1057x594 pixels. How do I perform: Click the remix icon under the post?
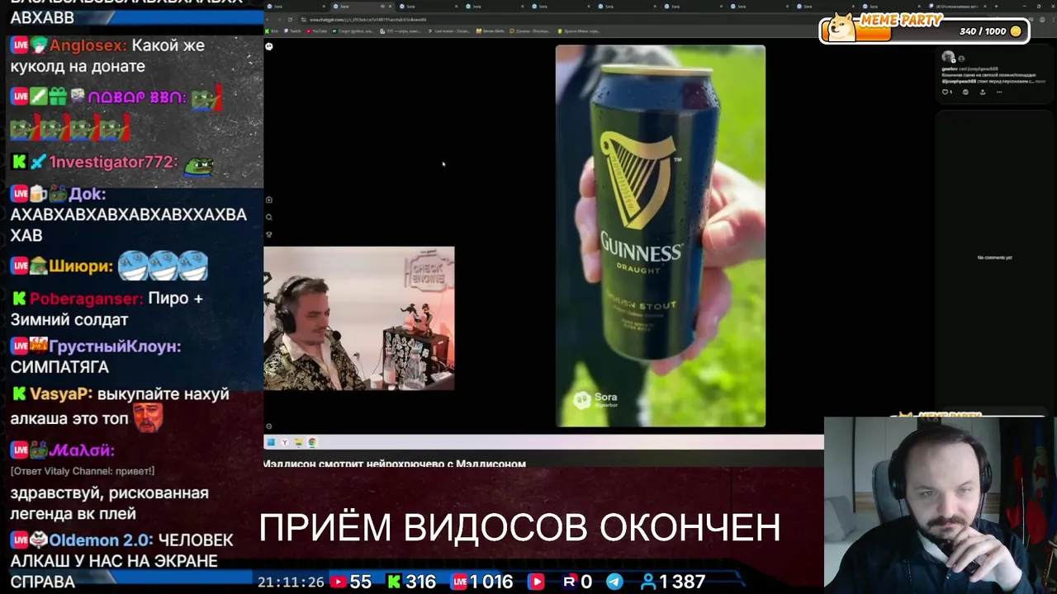pos(965,92)
